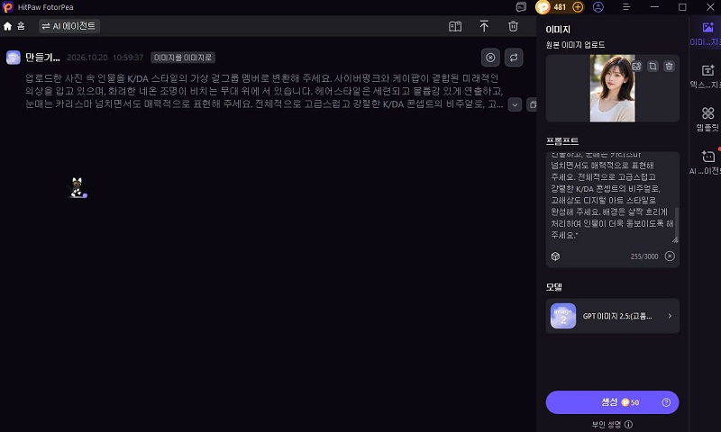This screenshot has width=721, height=432.
Task: Cancel the generation task with circle-x icon
Action: 490,58
